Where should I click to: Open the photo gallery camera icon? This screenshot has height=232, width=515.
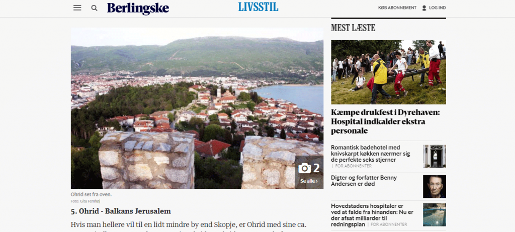tap(304, 168)
